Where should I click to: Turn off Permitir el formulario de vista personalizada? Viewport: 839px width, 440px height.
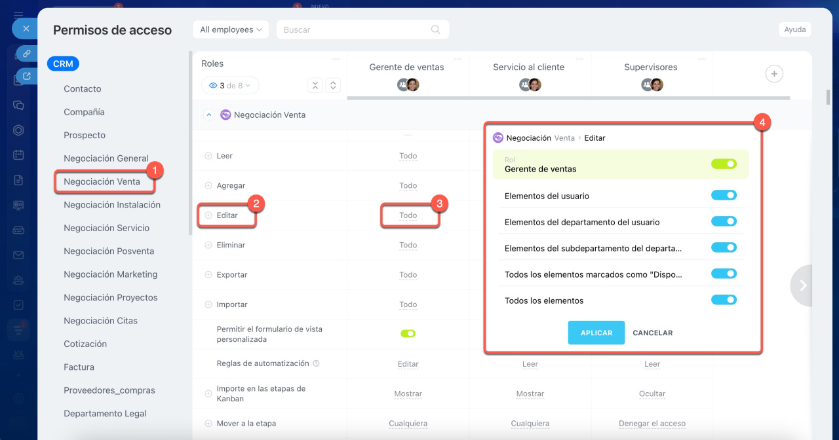[408, 334]
